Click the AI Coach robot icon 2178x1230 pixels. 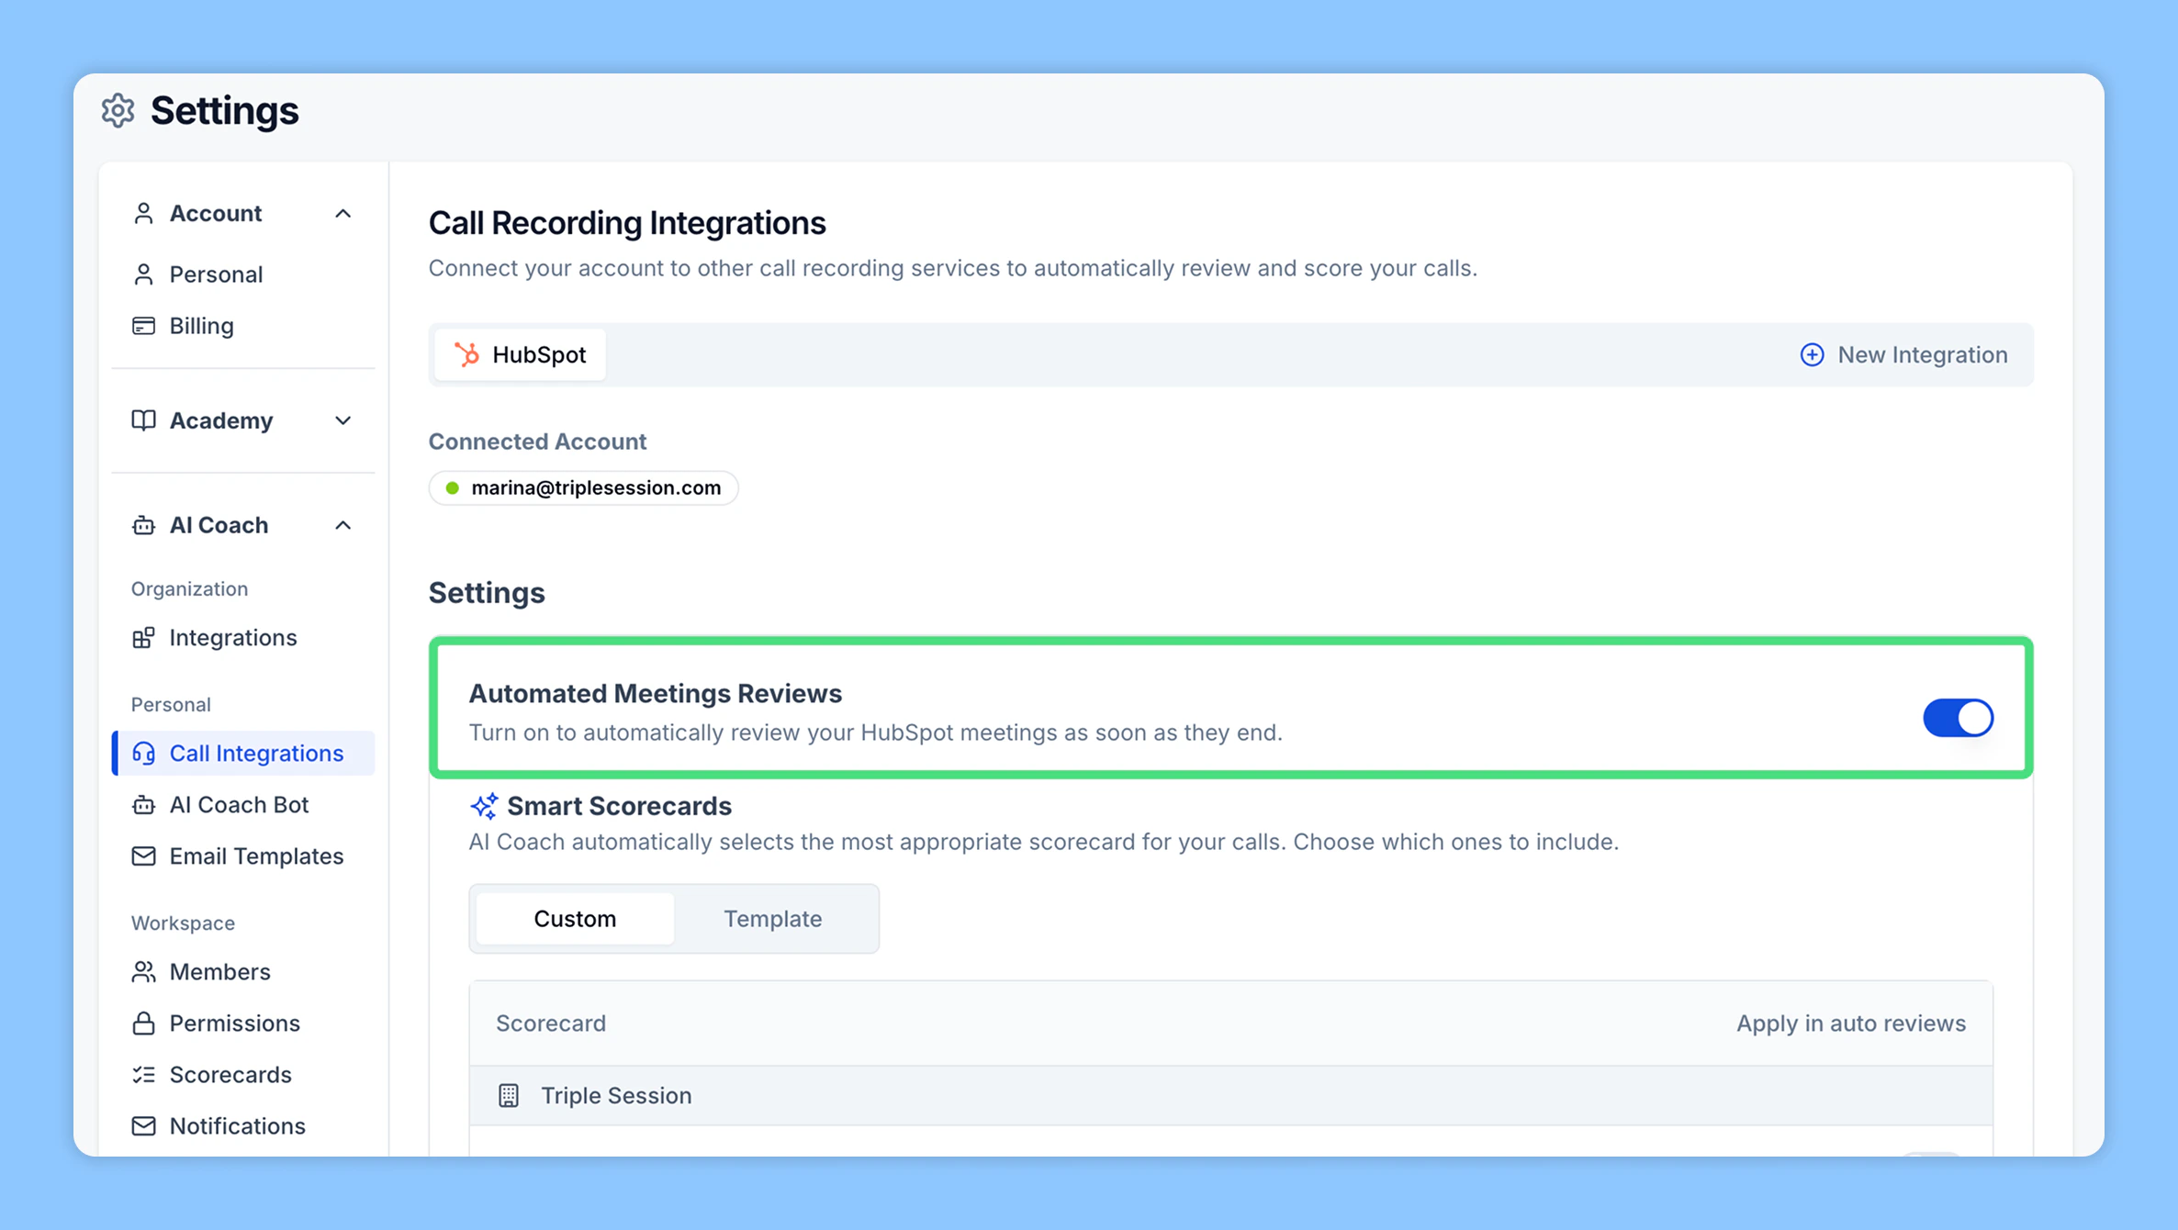[143, 525]
